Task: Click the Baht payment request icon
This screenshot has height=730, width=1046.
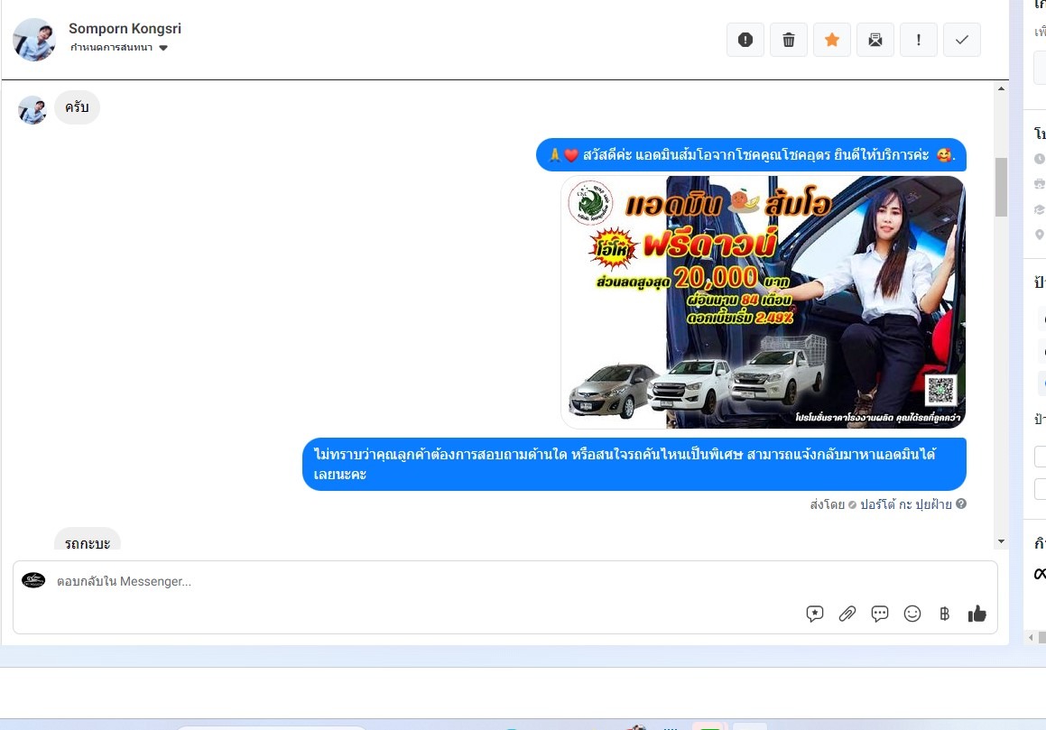Action: (945, 614)
